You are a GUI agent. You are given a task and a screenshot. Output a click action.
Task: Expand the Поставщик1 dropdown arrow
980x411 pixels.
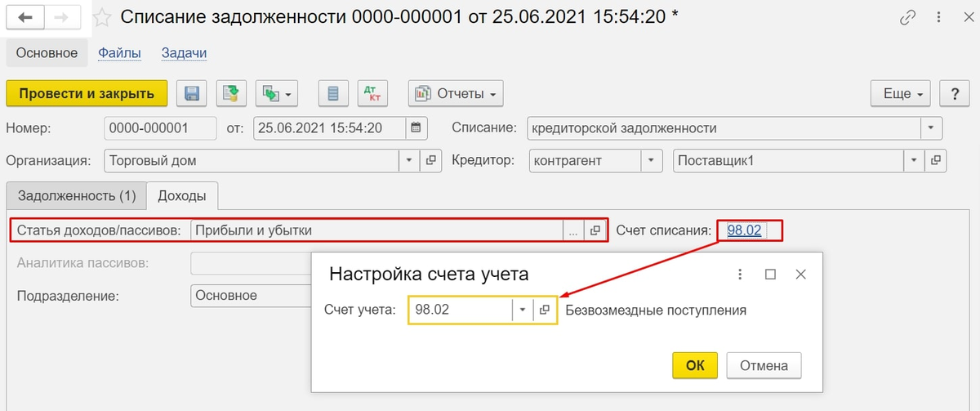click(x=915, y=160)
